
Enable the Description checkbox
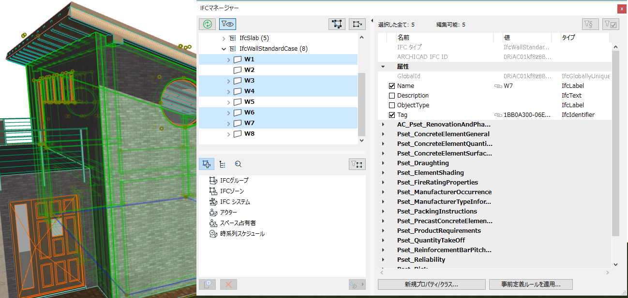[x=393, y=95]
